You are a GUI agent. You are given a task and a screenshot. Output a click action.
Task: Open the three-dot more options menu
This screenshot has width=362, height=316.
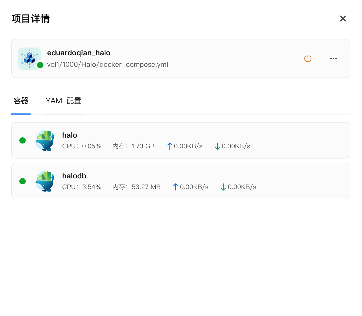[x=333, y=58]
